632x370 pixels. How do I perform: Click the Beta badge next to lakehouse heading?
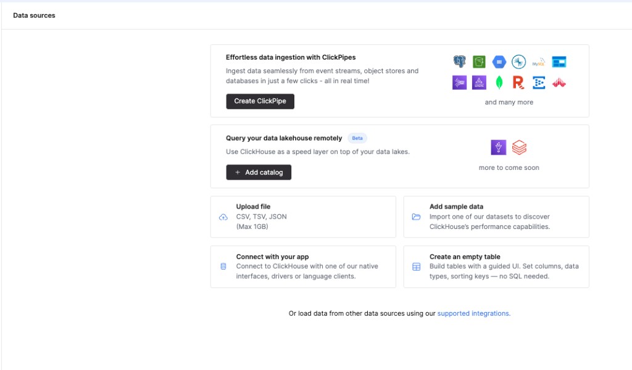click(x=357, y=138)
